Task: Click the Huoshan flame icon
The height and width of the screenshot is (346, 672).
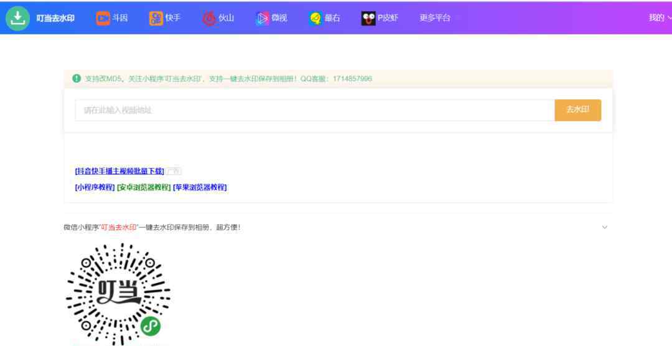Action: click(x=208, y=18)
